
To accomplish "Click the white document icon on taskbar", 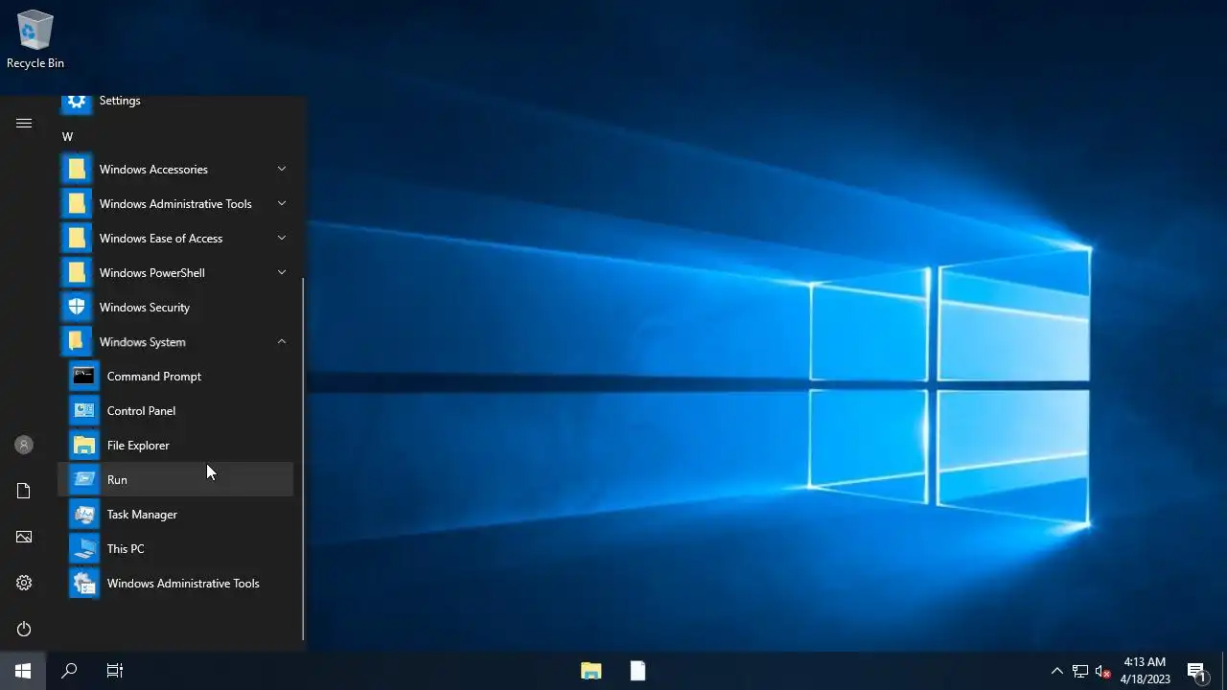I will (637, 671).
